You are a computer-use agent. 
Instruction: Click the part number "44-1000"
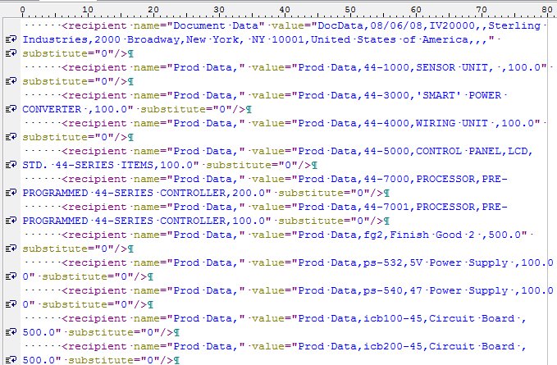click(x=386, y=67)
